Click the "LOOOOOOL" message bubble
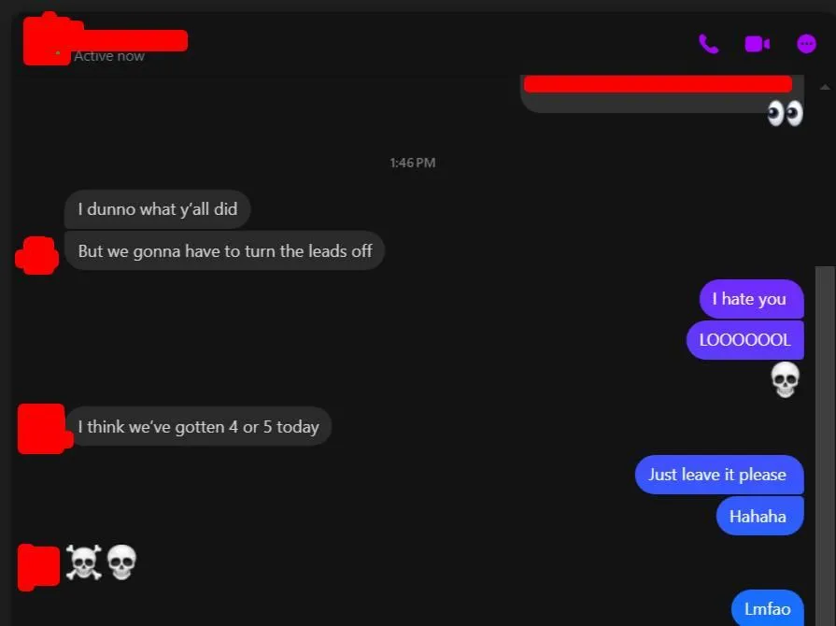836x626 pixels. tap(744, 340)
